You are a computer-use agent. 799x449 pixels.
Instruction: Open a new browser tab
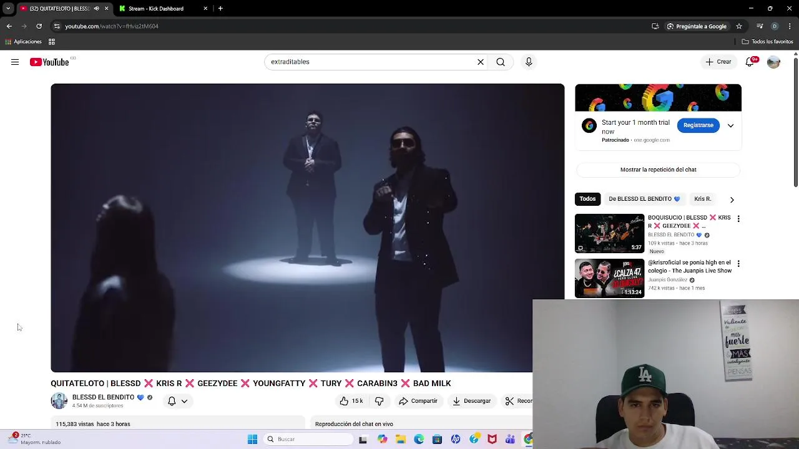[220, 9]
